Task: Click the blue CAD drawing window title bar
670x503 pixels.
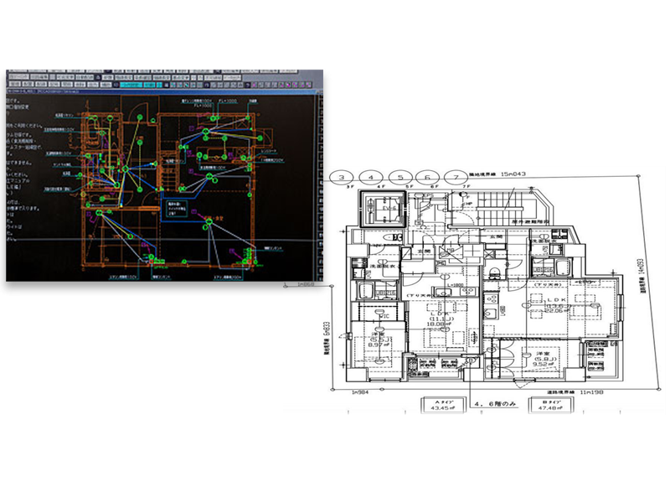Action: tap(162, 91)
